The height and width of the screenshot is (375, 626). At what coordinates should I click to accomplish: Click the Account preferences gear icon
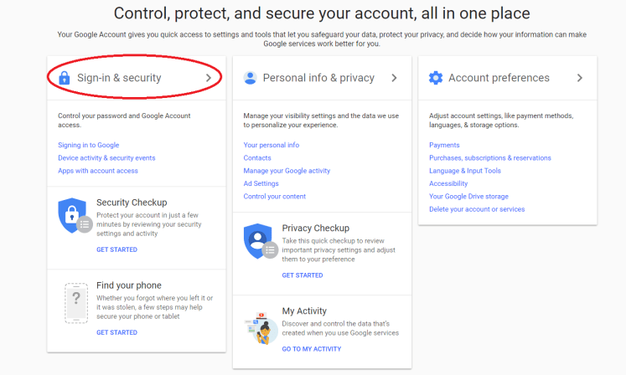click(x=436, y=78)
